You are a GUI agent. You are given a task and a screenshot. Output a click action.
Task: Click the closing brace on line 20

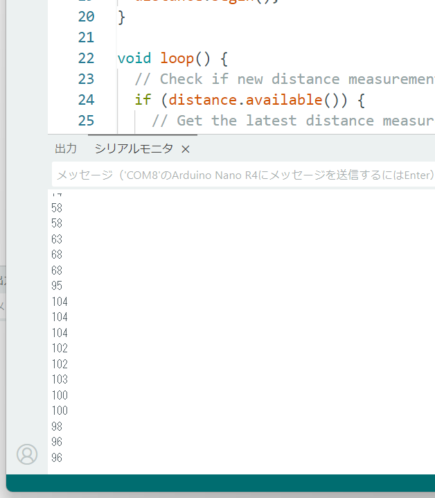click(122, 17)
